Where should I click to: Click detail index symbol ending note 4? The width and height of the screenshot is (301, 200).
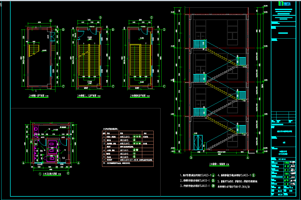(253, 175)
